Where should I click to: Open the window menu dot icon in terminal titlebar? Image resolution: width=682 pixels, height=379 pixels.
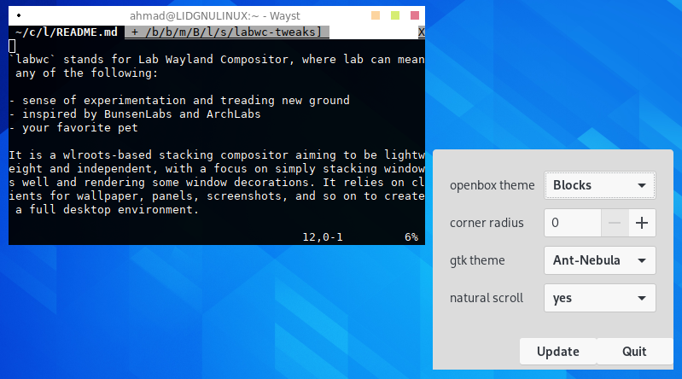pyautogui.click(x=19, y=15)
